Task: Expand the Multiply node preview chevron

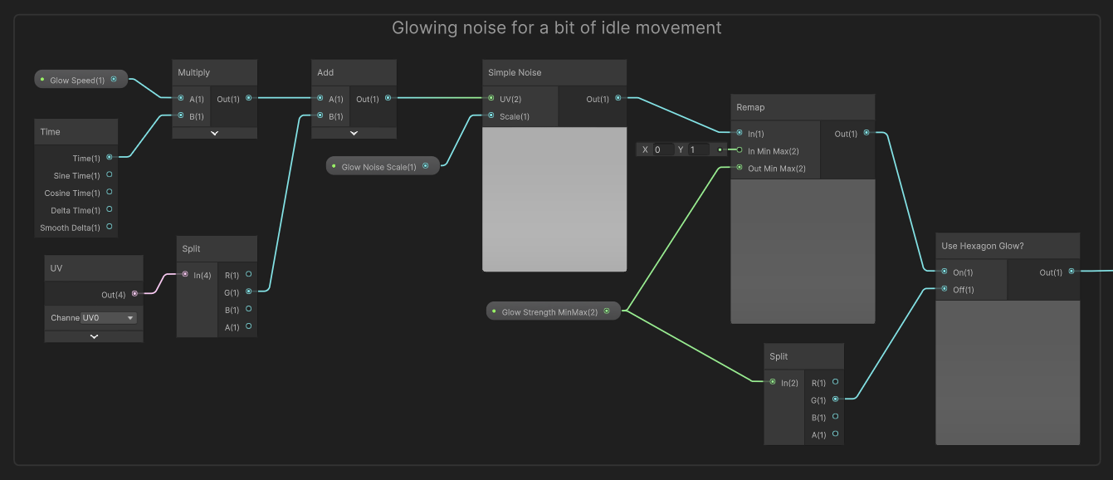Action: coord(214,133)
